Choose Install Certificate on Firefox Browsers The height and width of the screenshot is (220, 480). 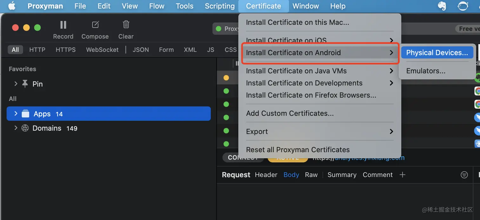tap(320, 95)
